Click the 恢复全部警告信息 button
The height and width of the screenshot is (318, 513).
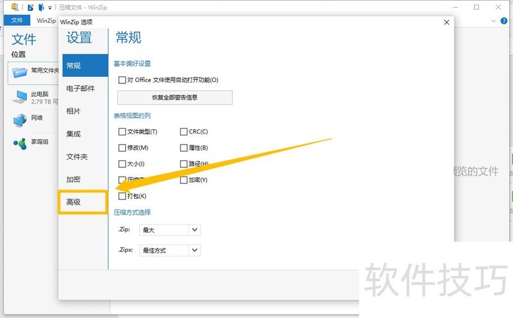[x=174, y=97]
